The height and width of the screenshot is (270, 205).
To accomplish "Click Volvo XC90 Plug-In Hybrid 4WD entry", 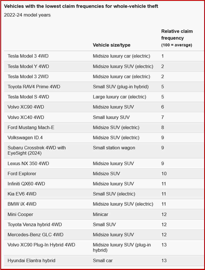I will [x=41, y=245].
